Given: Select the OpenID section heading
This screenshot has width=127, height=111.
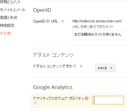Looking at the screenshot, I should [42, 10].
